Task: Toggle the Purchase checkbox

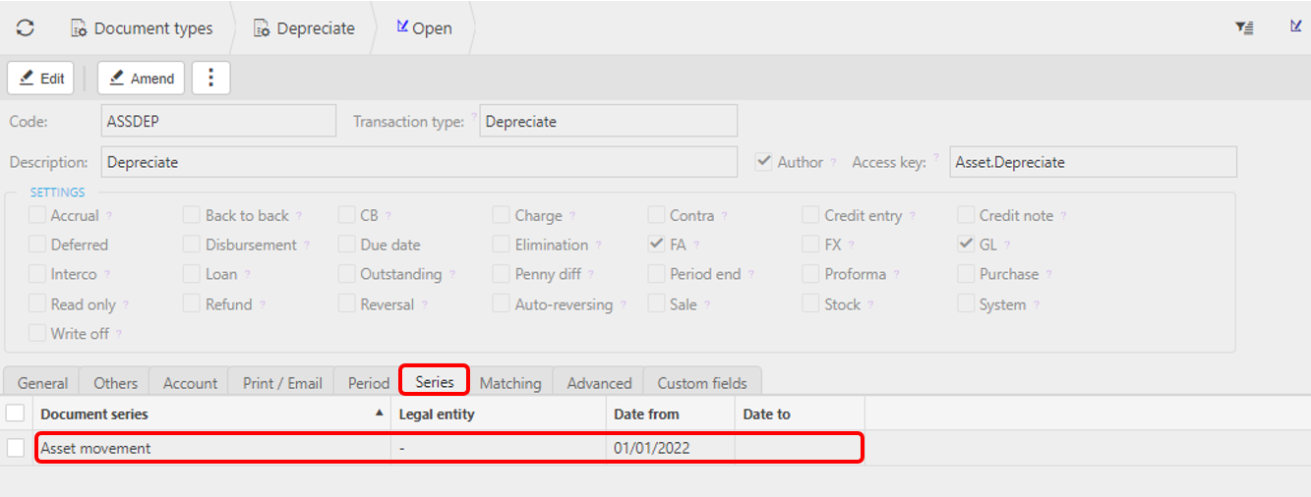Action: [x=965, y=274]
